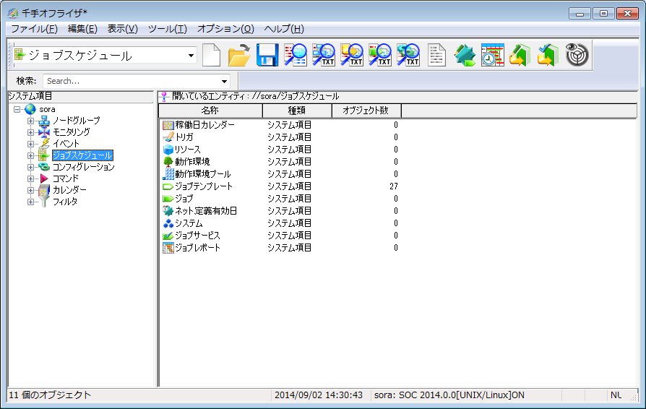Viewport: 646px width, 409px height.
Task: Sort by the 名称 column header
Action: tap(210, 111)
